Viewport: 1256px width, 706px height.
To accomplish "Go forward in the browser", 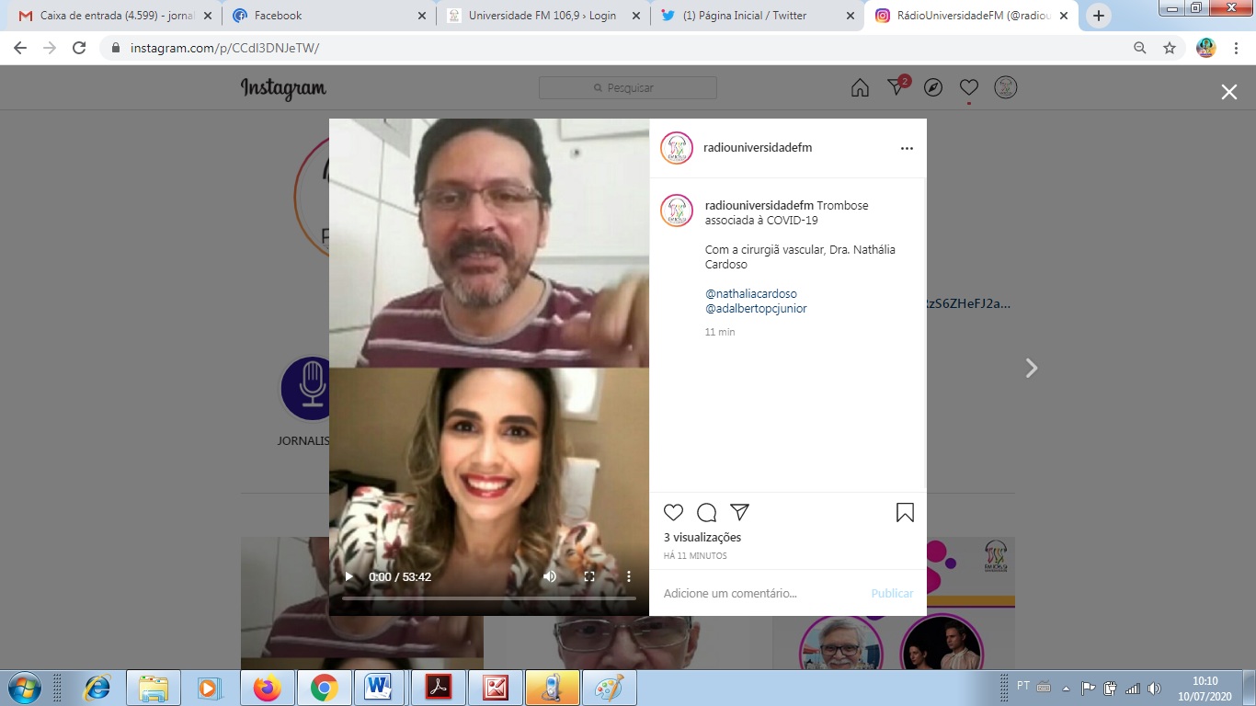I will 50,48.
